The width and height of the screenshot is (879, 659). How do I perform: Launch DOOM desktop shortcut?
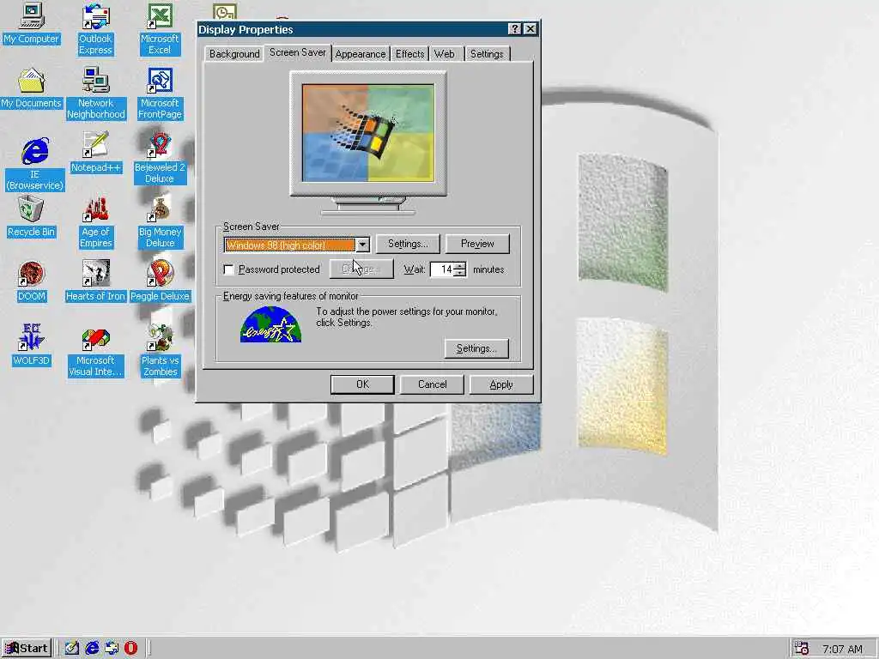[x=32, y=281]
